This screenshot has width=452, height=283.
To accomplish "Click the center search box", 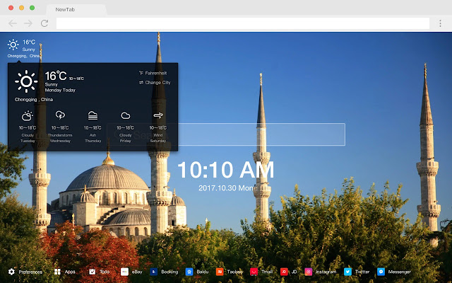I will (x=226, y=134).
